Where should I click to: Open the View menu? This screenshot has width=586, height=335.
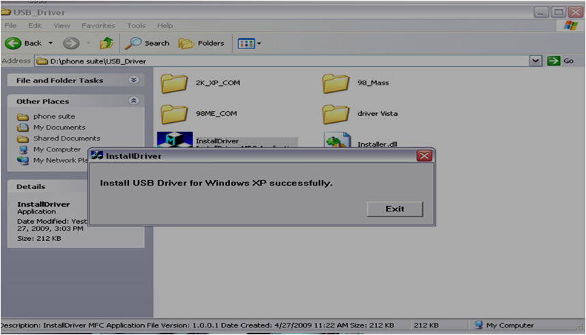[61, 26]
